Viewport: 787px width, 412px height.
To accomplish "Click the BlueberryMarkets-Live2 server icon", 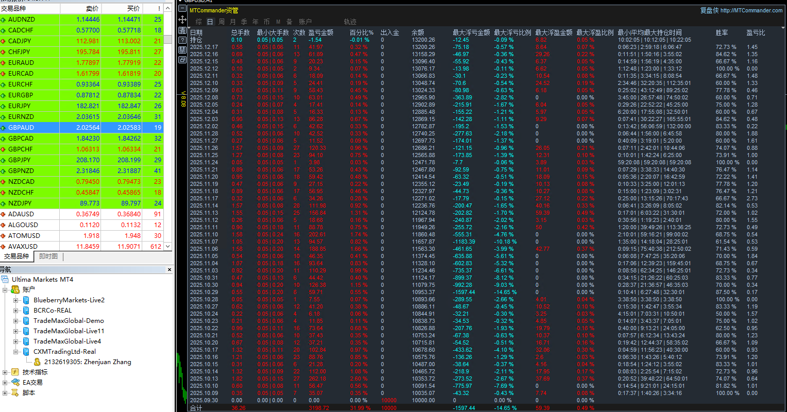I will (x=26, y=300).
